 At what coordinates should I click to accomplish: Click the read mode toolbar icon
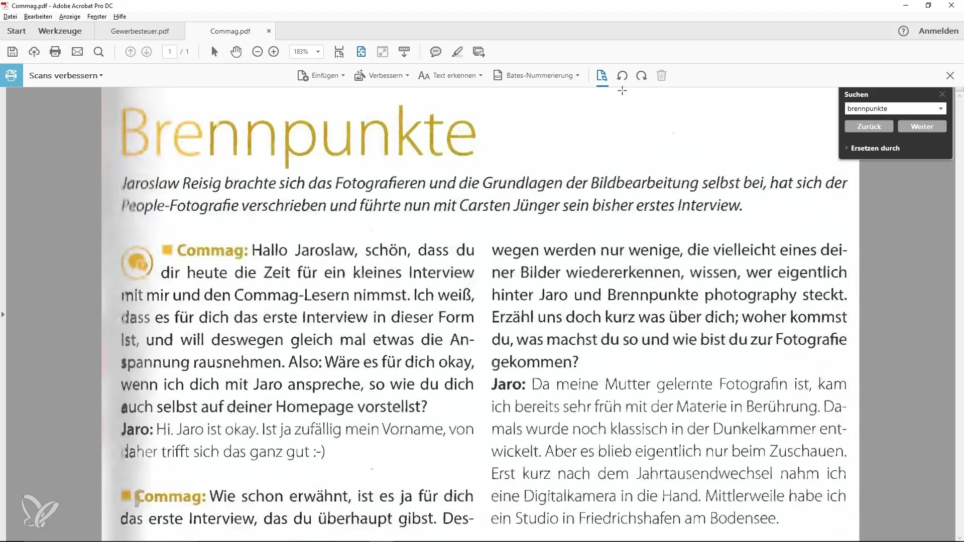point(404,52)
